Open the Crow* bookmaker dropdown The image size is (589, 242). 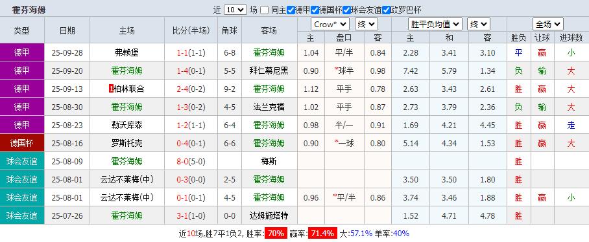(330, 25)
